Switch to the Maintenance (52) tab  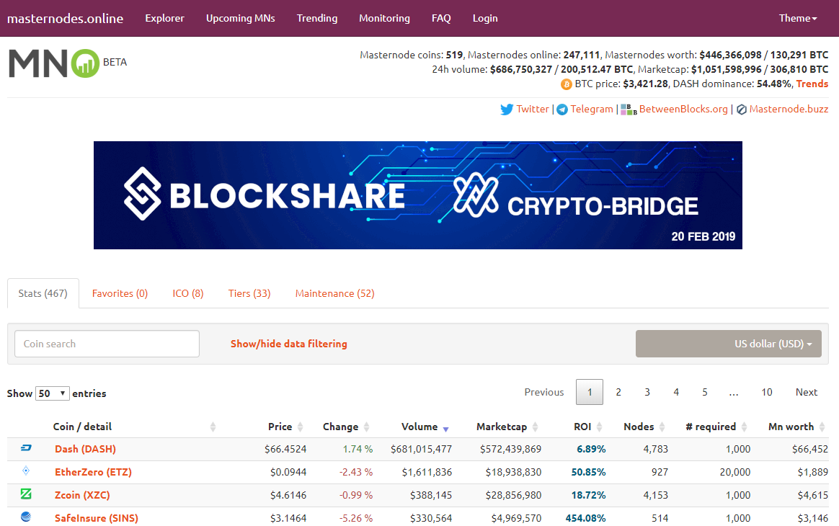click(x=335, y=293)
